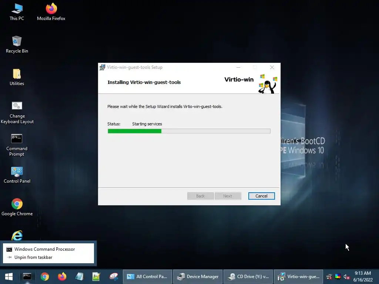Open Control Panel desktop shortcut
This screenshot has width=379, height=284.
17,175
